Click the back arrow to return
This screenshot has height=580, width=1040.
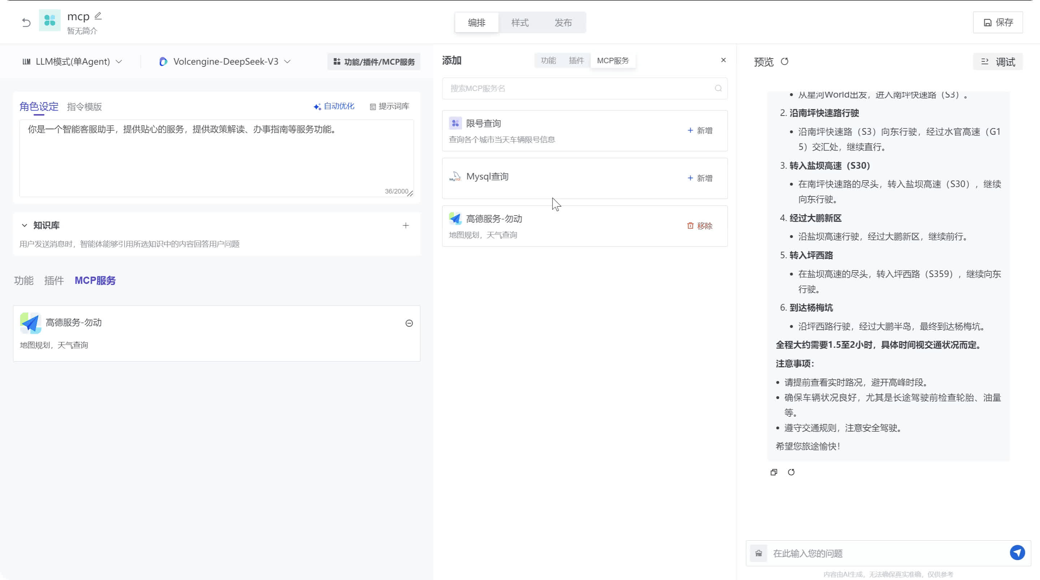(26, 22)
